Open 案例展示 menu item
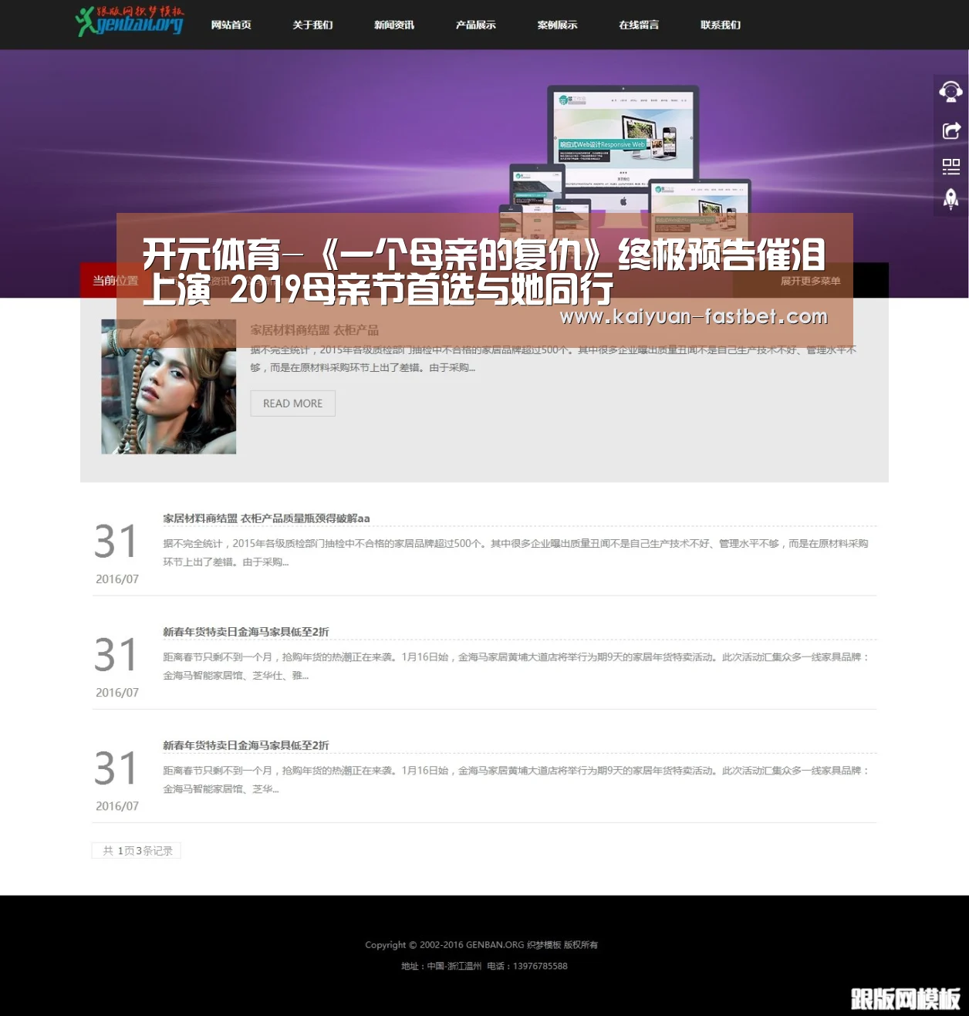 [558, 25]
